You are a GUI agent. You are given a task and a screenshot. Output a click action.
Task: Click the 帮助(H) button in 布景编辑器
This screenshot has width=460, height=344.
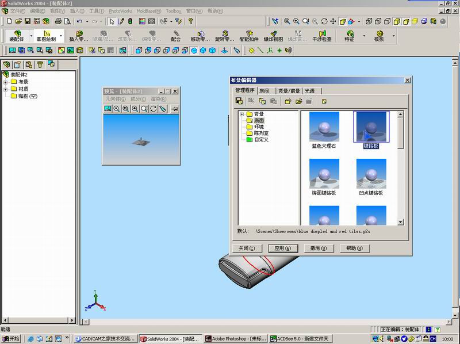tap(354, 249)
